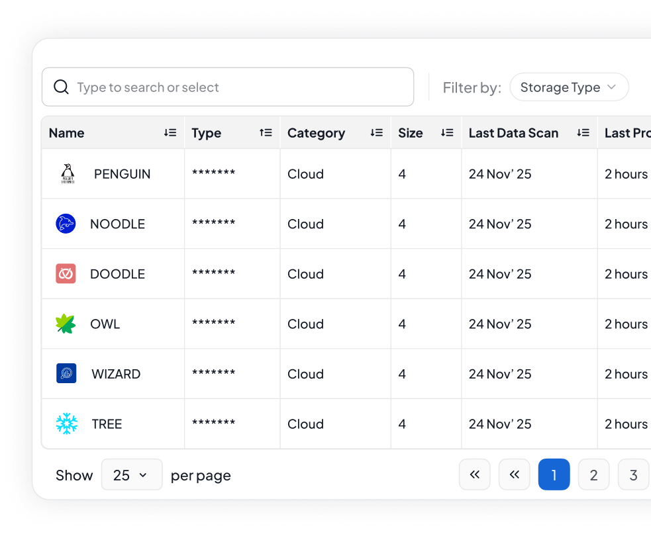Go to page 2
This screenshot has height=538, width=651.
coord(593,474)
